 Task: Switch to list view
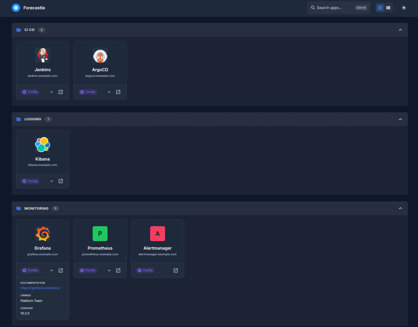[388, 8]
